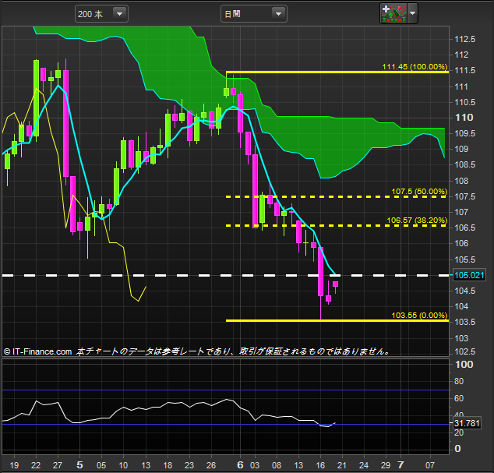
Task: Click the price axis label 112.5
Action: (x=464, y=40)
